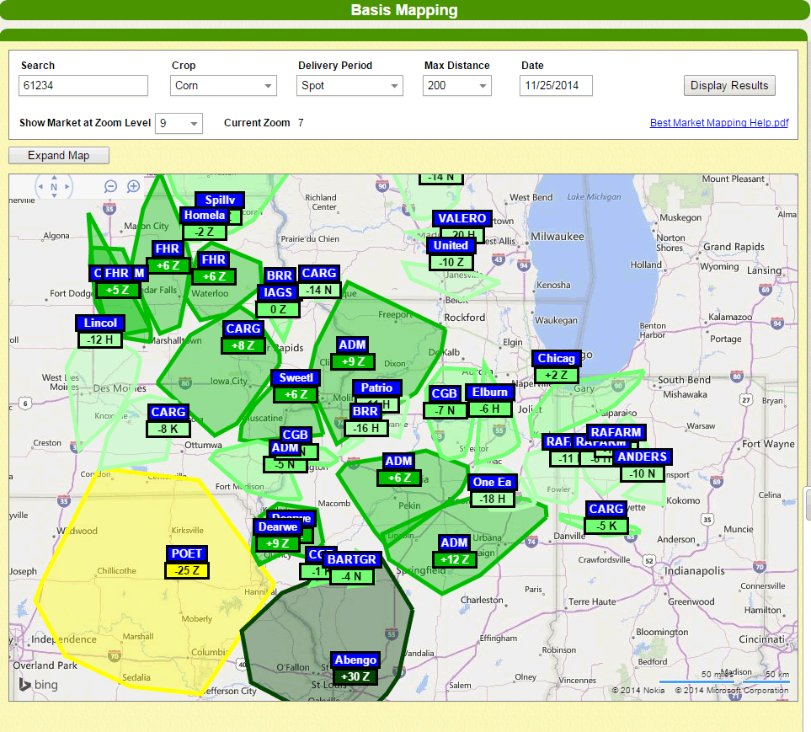The image size is (811, 732).
Task: Click the Display Results button
Action: [729, 85]
